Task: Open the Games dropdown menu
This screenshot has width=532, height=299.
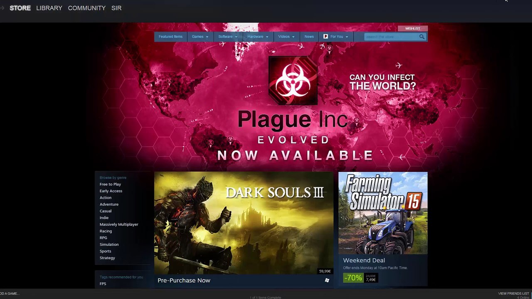Action: (200, 37)
